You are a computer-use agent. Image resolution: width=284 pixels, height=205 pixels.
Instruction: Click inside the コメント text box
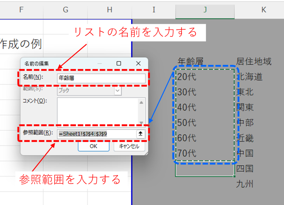[x=98, y=111]
